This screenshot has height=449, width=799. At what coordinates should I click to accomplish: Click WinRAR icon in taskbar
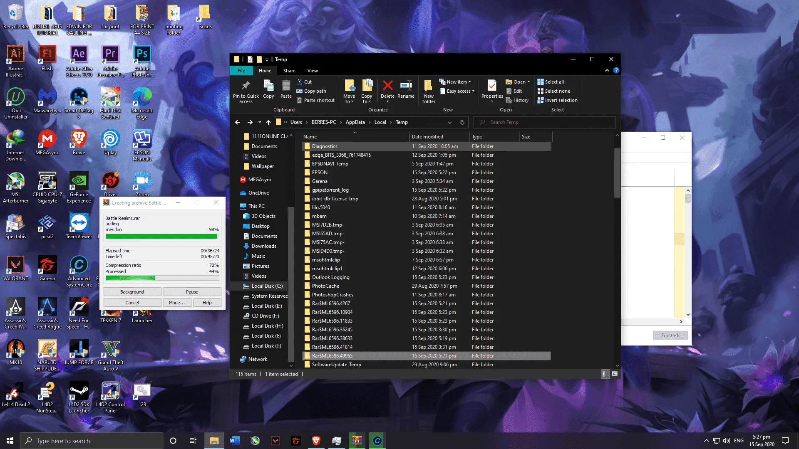357,441
